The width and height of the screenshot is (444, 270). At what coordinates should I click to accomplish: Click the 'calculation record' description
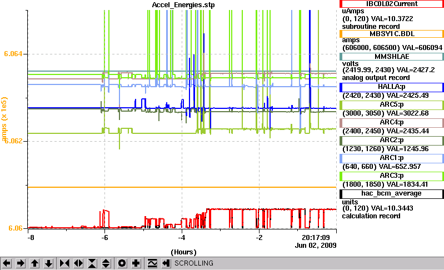(371, 216)
